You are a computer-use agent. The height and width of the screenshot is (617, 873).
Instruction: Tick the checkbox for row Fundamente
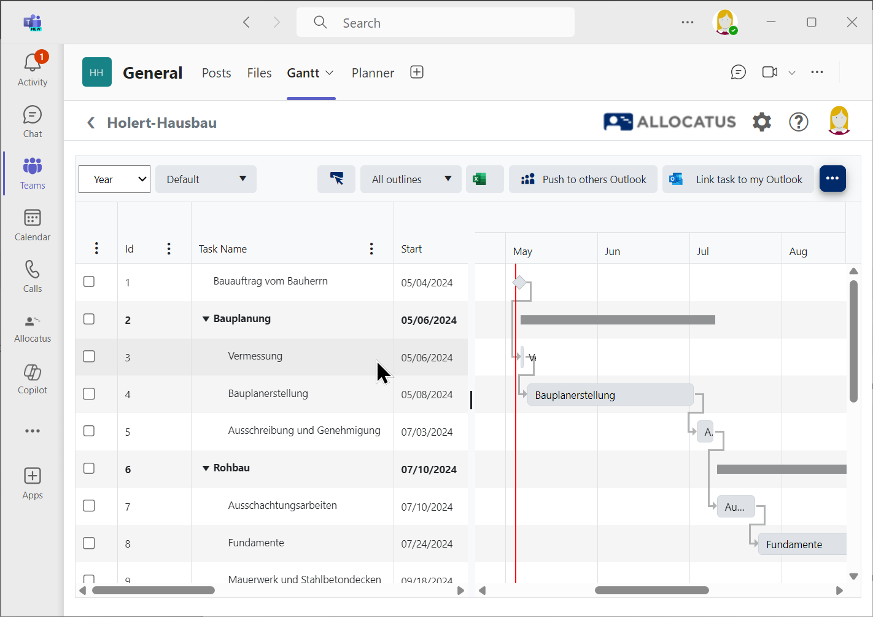click(88, 543)
